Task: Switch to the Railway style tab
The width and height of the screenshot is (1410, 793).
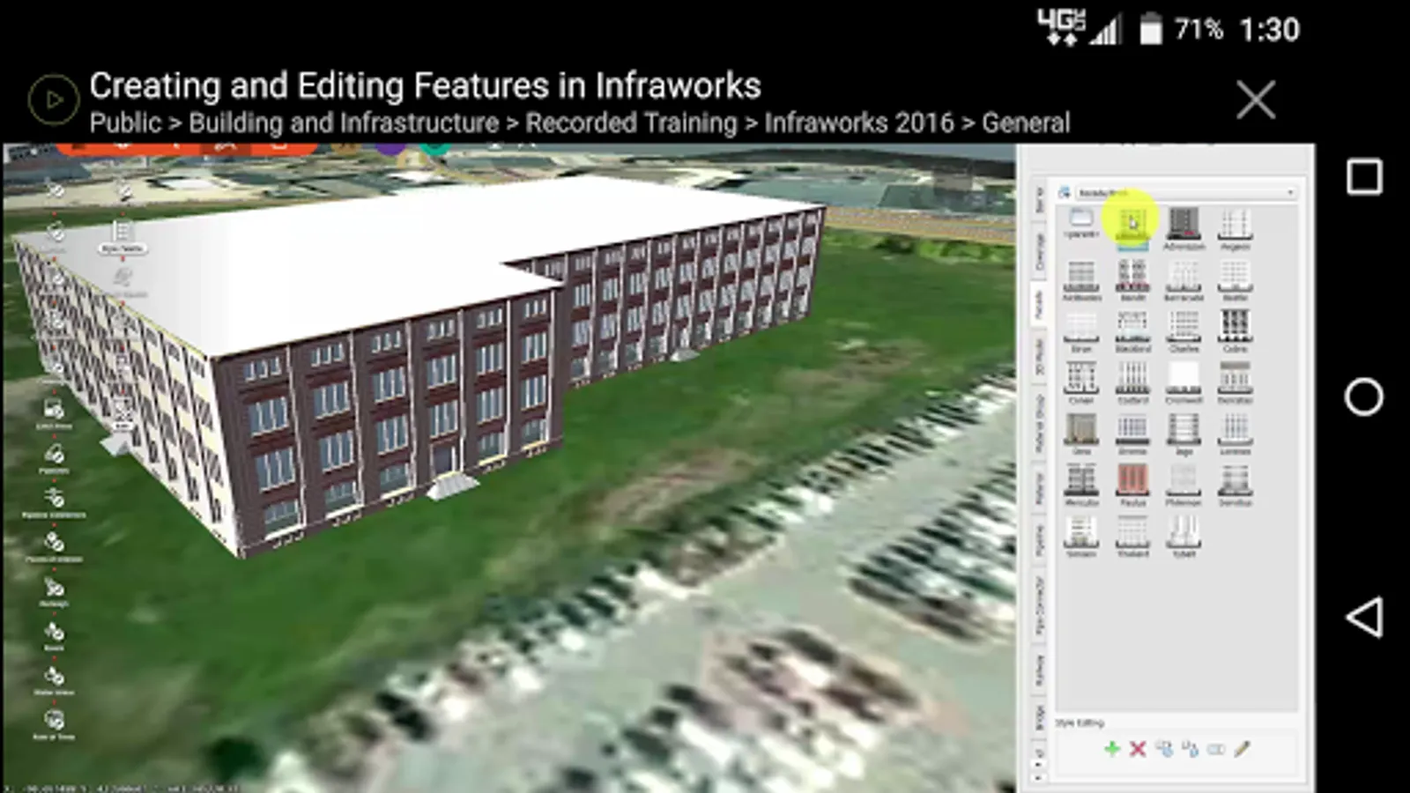Action: 1040,671
